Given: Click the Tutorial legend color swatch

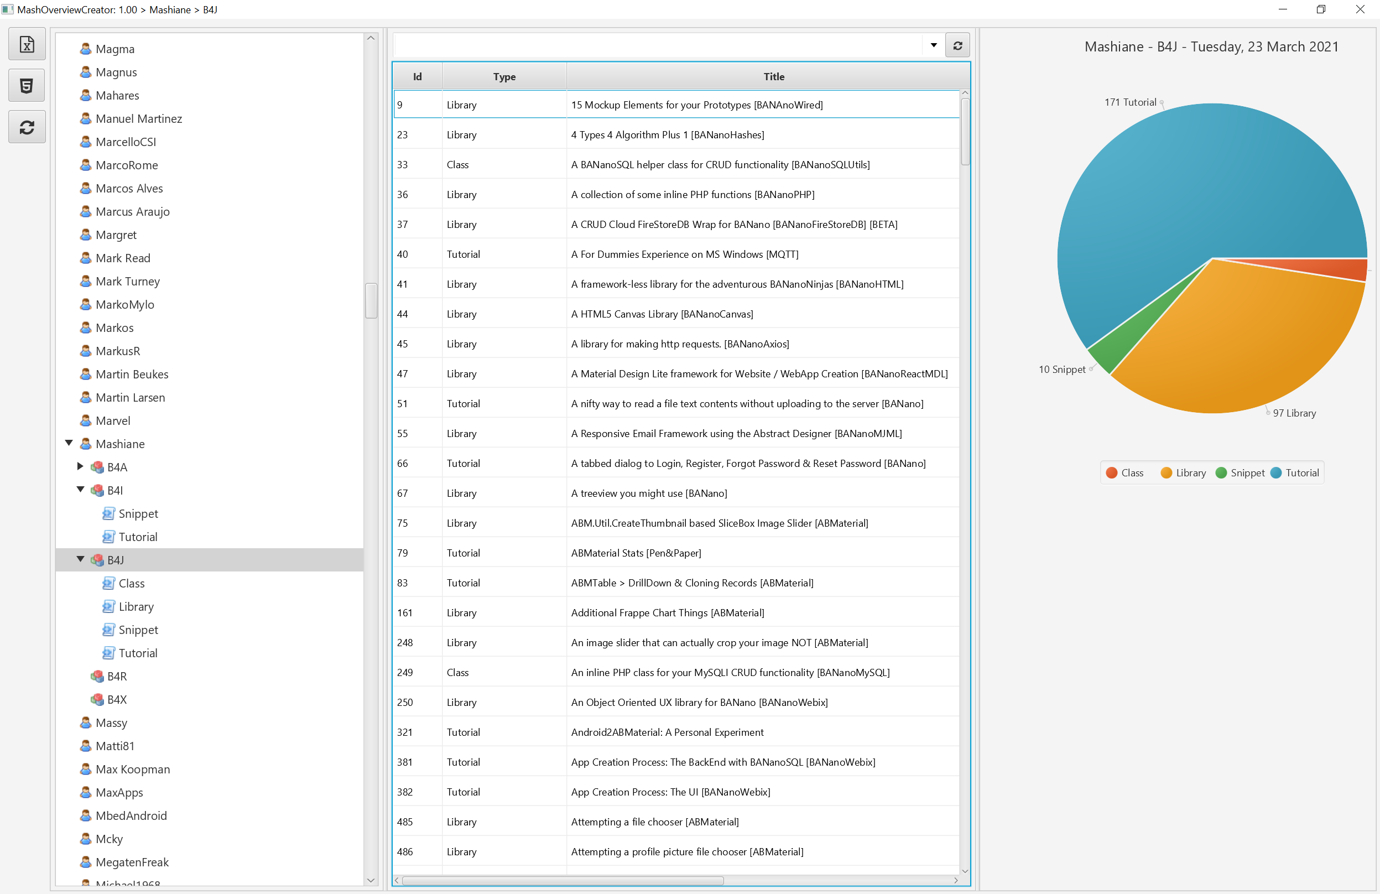Looking at the screenshot, I should tap(1275, 472).
